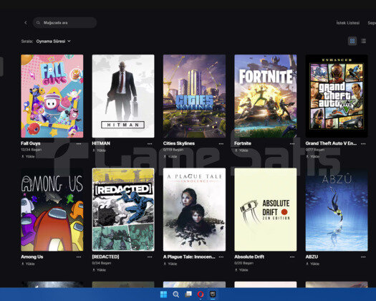376x301 pixels.
Task: Click Yükle under ABZU
Action: (x=312, y=264)
